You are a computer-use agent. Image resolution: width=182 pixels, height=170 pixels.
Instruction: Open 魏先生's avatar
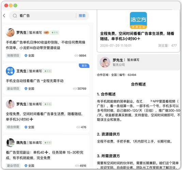click(x=10, y=142)
